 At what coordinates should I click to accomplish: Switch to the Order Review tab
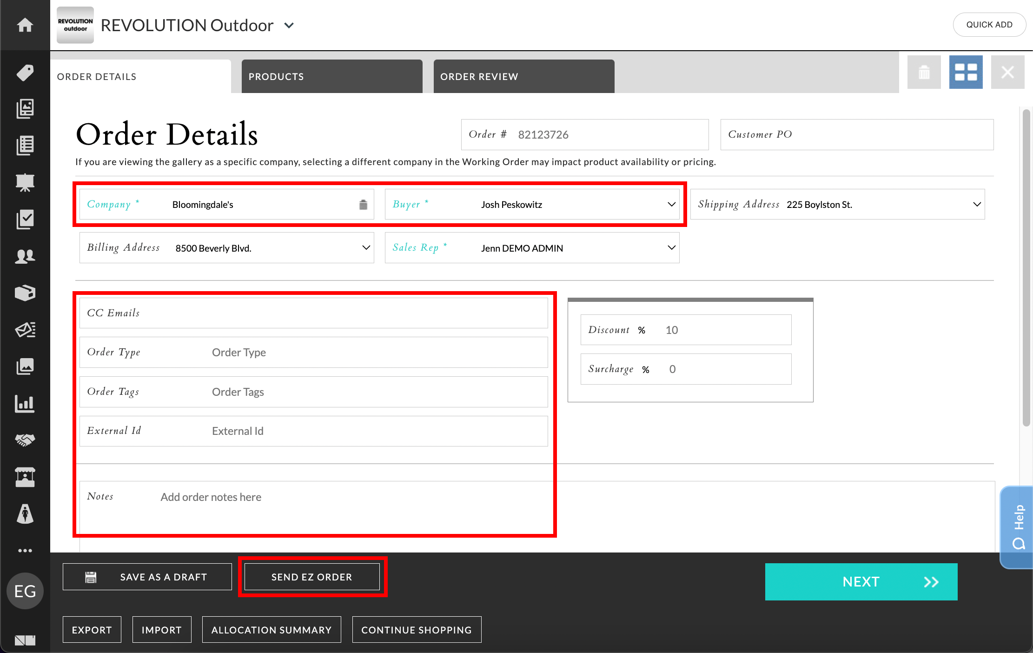(x=524, y=76)
